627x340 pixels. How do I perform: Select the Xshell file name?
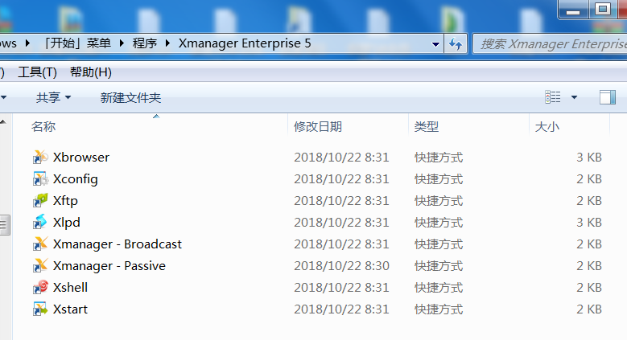[x=70, y=287]
